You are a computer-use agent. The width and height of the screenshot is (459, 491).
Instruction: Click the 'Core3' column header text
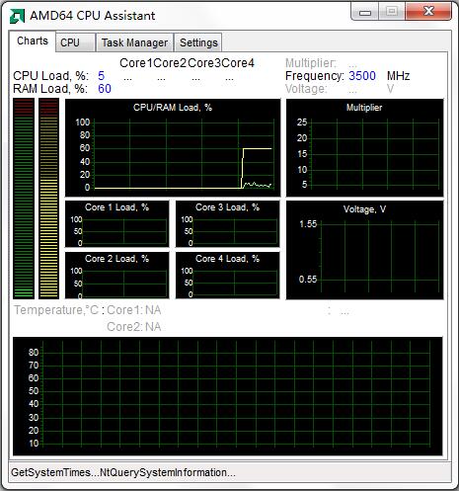[x=204, y=63]
